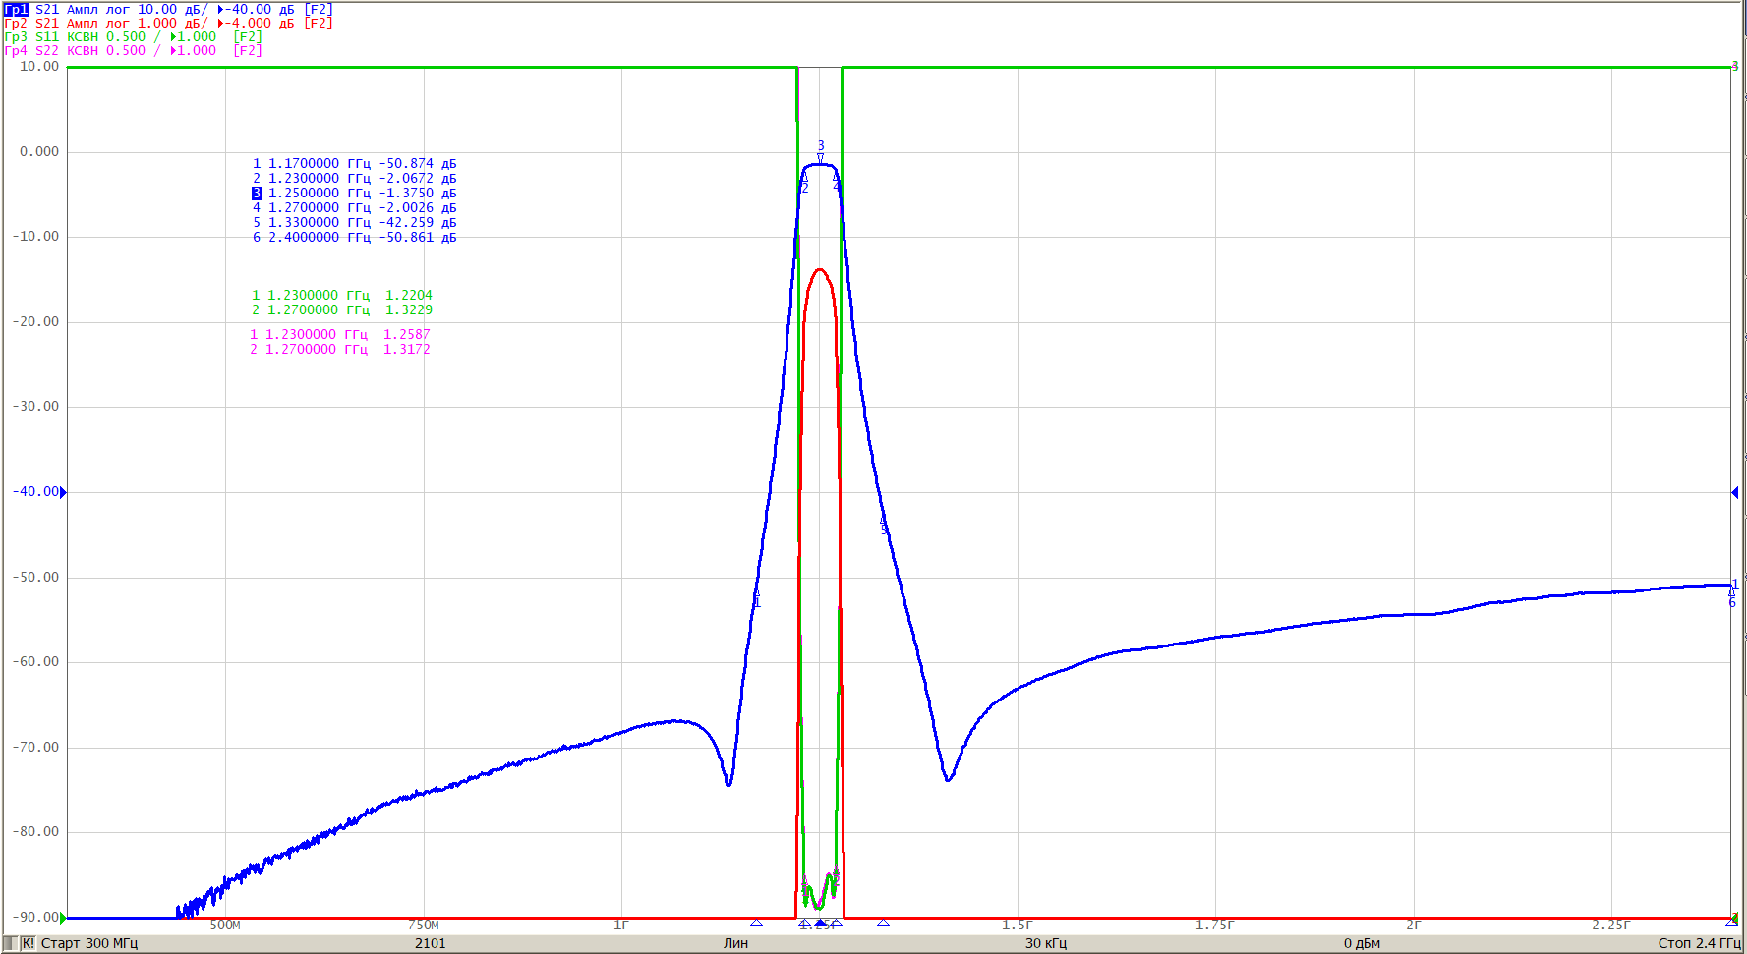
Task: Click the Старт 300 МГц start frequency field
Action: [89, 943]
